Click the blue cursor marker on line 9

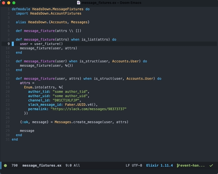pos(13,44)
